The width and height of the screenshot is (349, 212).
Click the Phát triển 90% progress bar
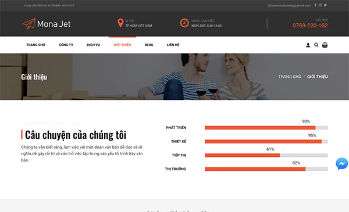point(266,128)
